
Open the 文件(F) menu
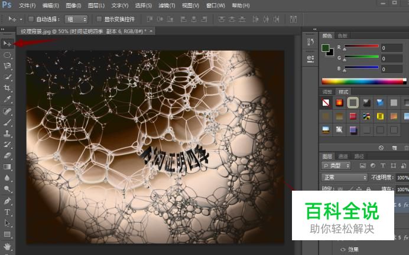27,5
